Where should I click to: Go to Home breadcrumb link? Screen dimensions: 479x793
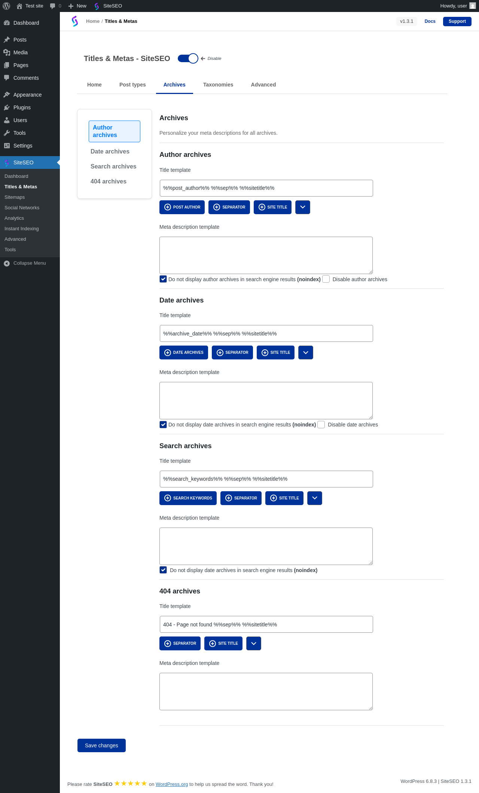click(93, 21)
